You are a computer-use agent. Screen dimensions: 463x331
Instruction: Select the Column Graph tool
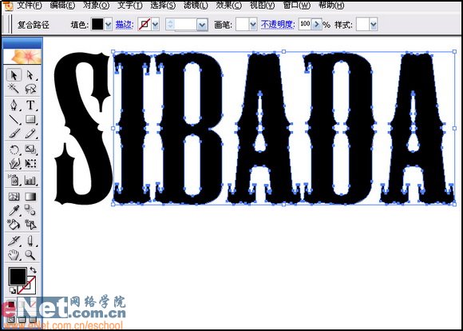(x=30, y=180)
